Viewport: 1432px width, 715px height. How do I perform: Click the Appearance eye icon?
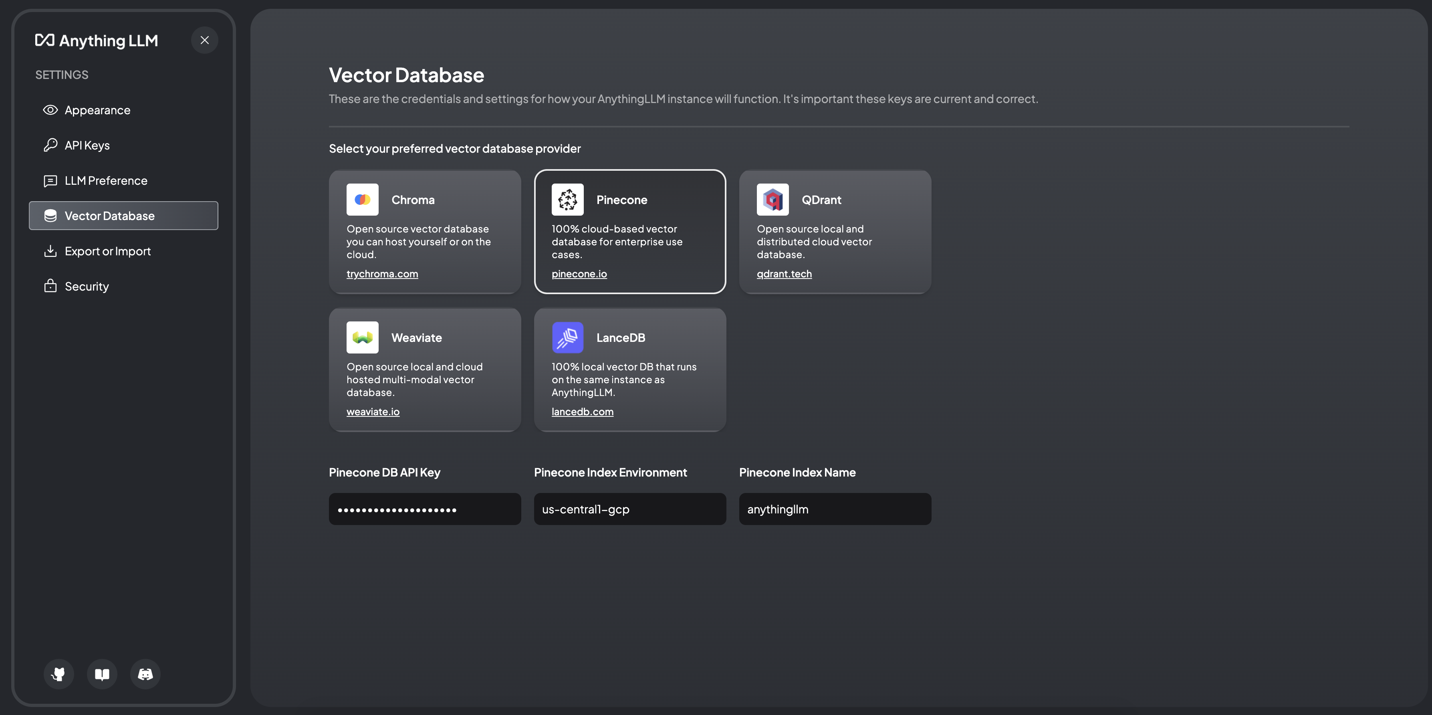pos(50,110)
